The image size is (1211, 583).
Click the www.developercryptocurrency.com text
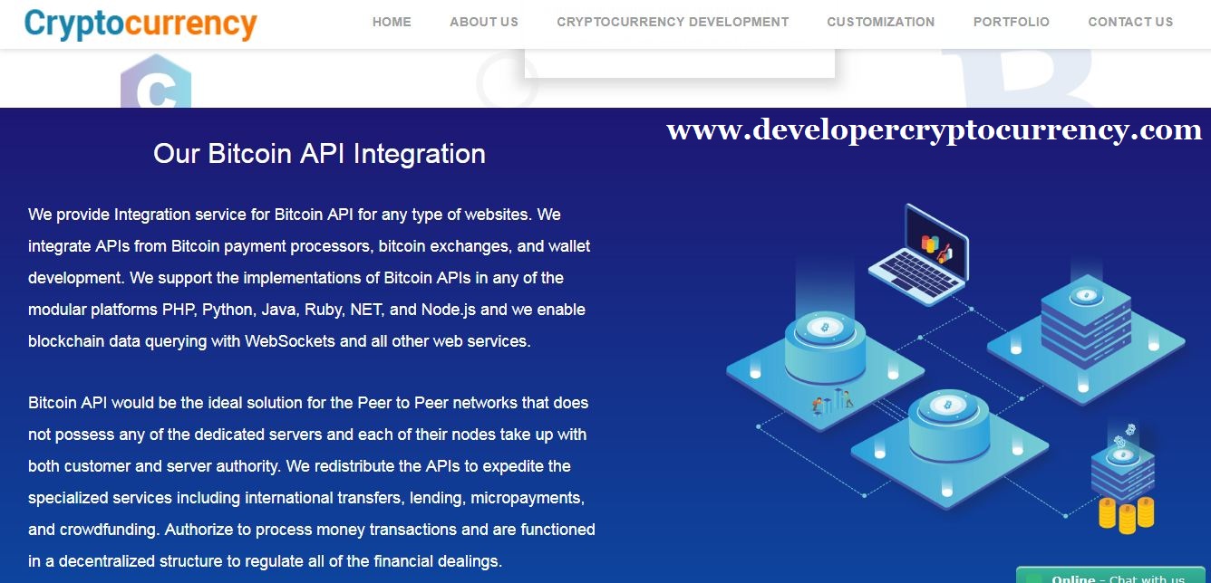934,130
